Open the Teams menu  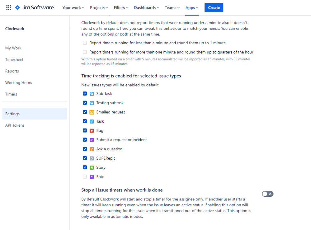point(172,7)
